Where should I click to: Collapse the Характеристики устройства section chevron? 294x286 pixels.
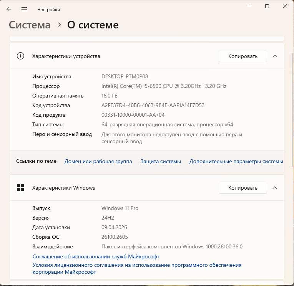pyautogui.click(x=274, y=56)
